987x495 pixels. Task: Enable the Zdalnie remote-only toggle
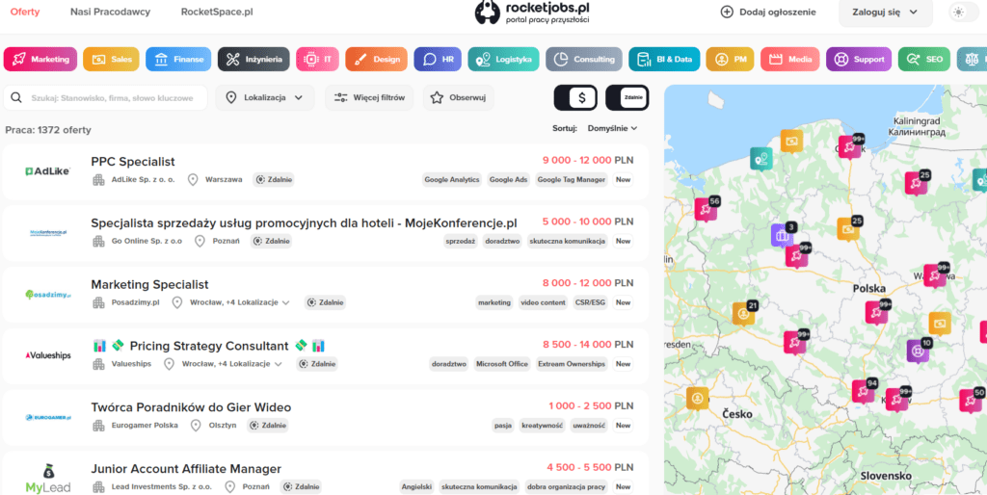[627, 97]
